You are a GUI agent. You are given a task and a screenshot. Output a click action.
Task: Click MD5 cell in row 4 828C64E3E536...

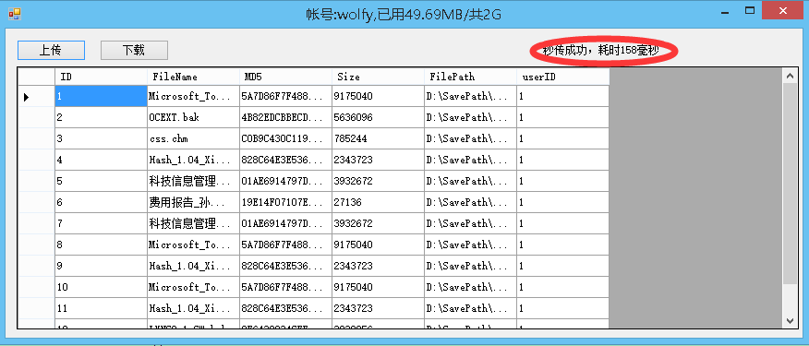click(286, 160)
